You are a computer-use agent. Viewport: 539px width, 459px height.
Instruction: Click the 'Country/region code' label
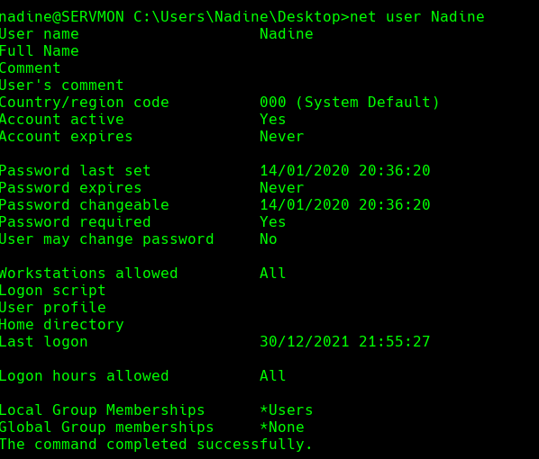tap(84, 103)
